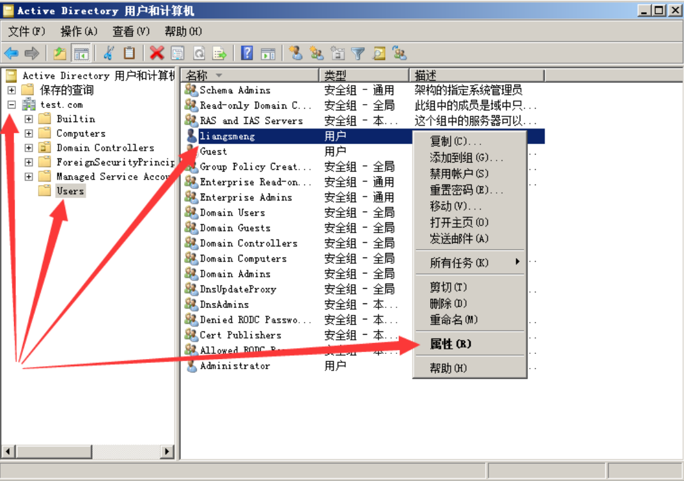
Task: Click the funnel filter options icon
Action: coord(358,54)
